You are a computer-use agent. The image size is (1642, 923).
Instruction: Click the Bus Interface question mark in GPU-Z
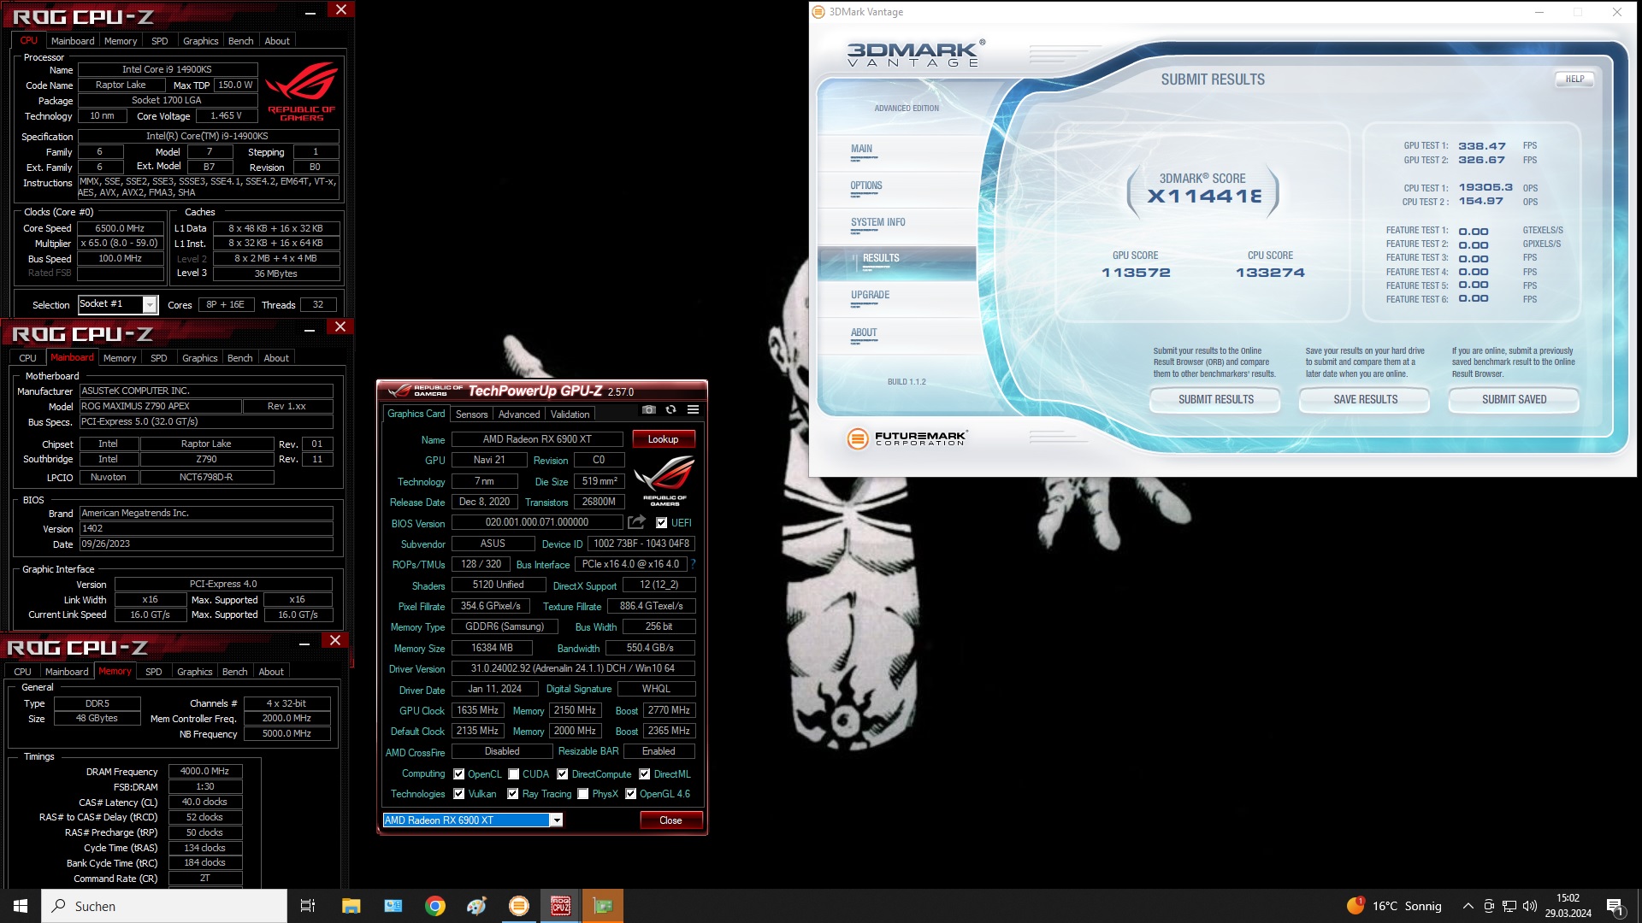tap(693, 564)
